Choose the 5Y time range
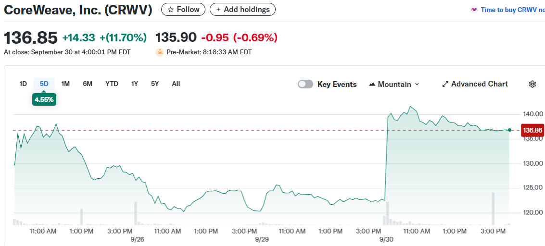The width and height of the screenshot is (545, 246). tap(154, 84)
